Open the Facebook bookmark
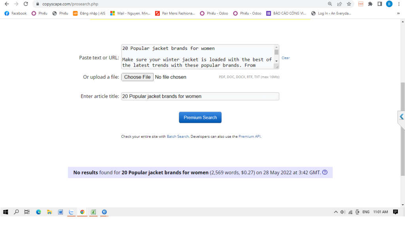 (16, 13)
